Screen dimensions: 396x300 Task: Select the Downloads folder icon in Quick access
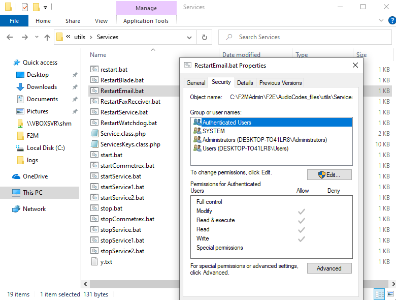20,87
